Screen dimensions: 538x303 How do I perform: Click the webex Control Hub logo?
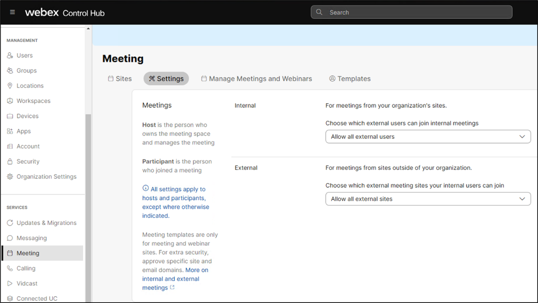64,13
